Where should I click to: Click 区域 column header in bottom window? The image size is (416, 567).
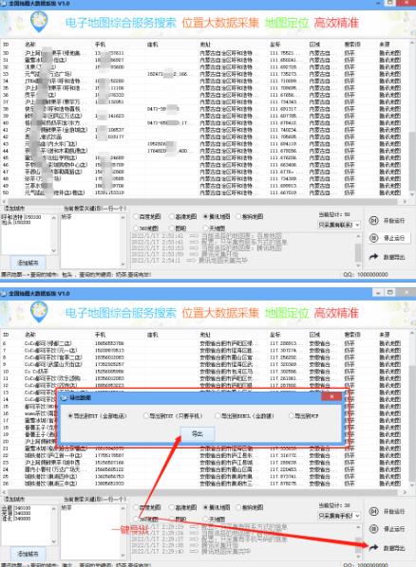pos(315,335)
